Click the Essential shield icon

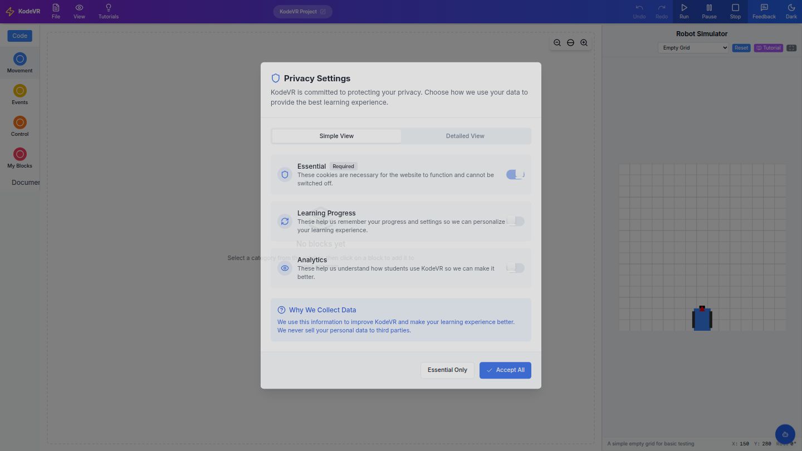pos(285,174)
